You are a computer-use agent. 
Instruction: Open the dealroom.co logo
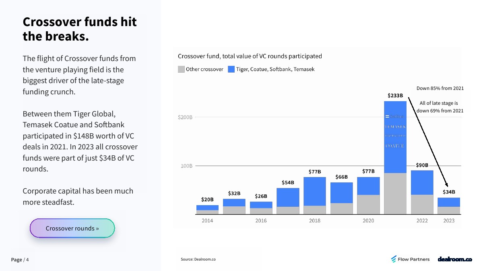pyautogui.click(x=454, y=259)
